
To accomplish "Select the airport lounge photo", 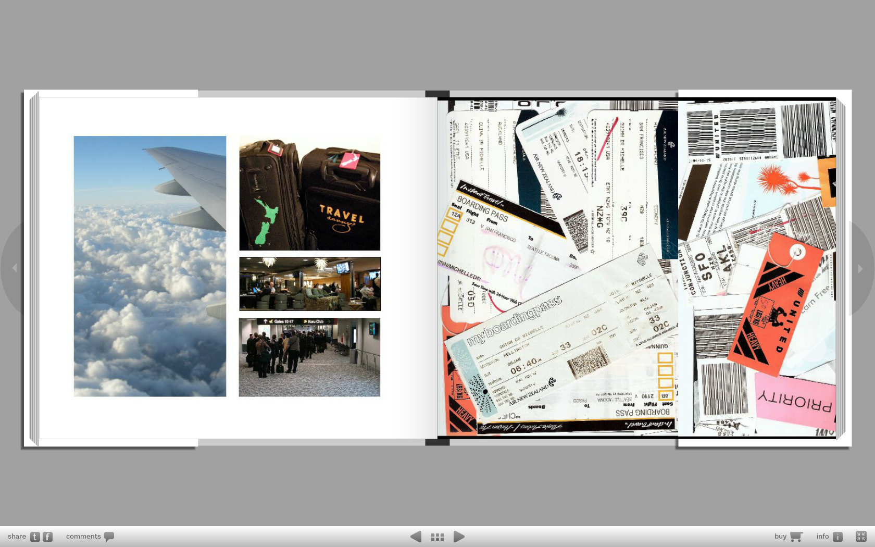I will click(x=310, y=284).
